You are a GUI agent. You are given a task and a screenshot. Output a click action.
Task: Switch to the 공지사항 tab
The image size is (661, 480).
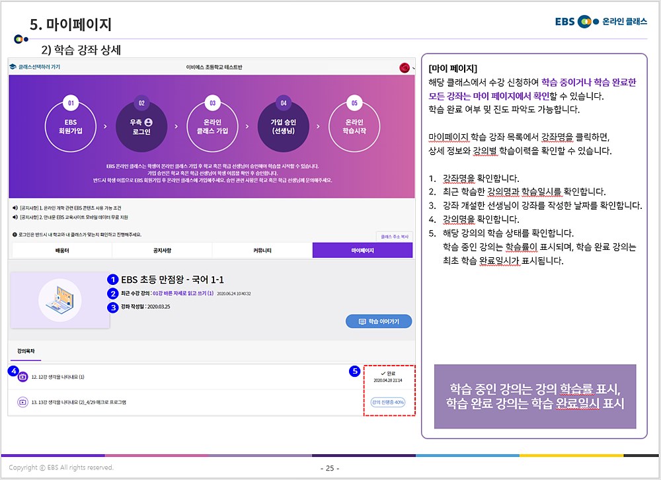click(x=162, y=250)
